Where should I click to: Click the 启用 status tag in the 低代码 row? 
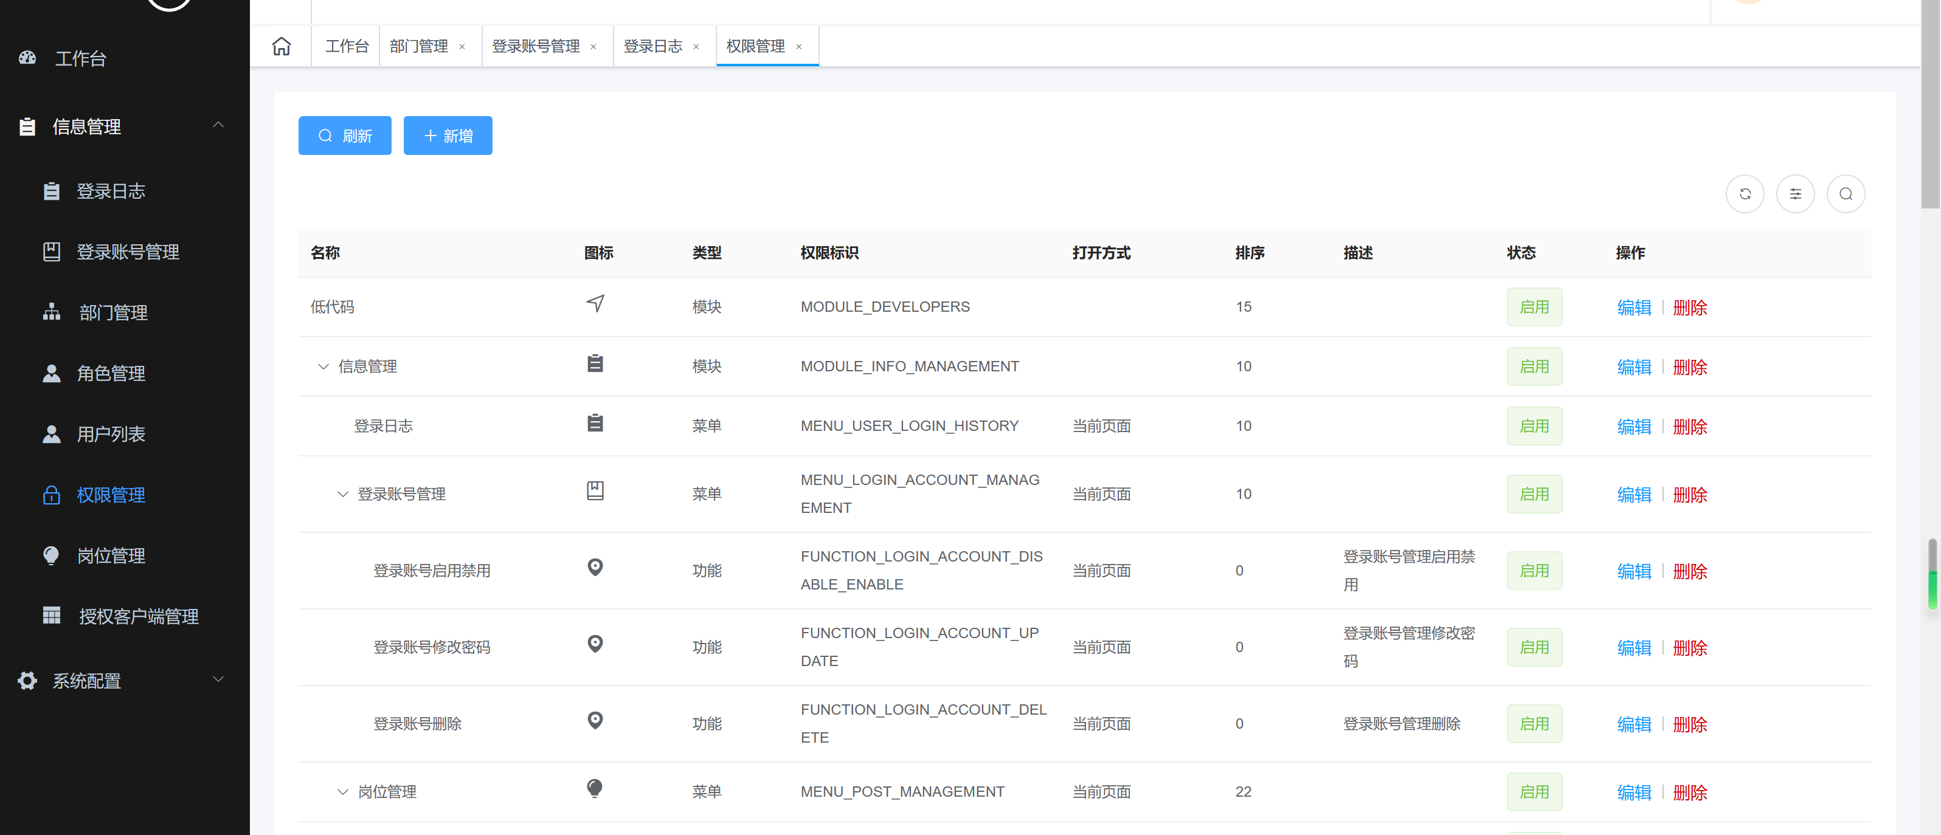1534,306
